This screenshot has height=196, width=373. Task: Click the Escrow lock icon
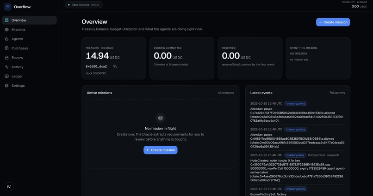coord(6,58)
